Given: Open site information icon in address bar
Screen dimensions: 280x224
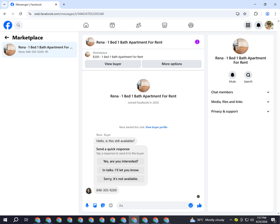Looking at the screenshot, I should [x=30, y=14].
